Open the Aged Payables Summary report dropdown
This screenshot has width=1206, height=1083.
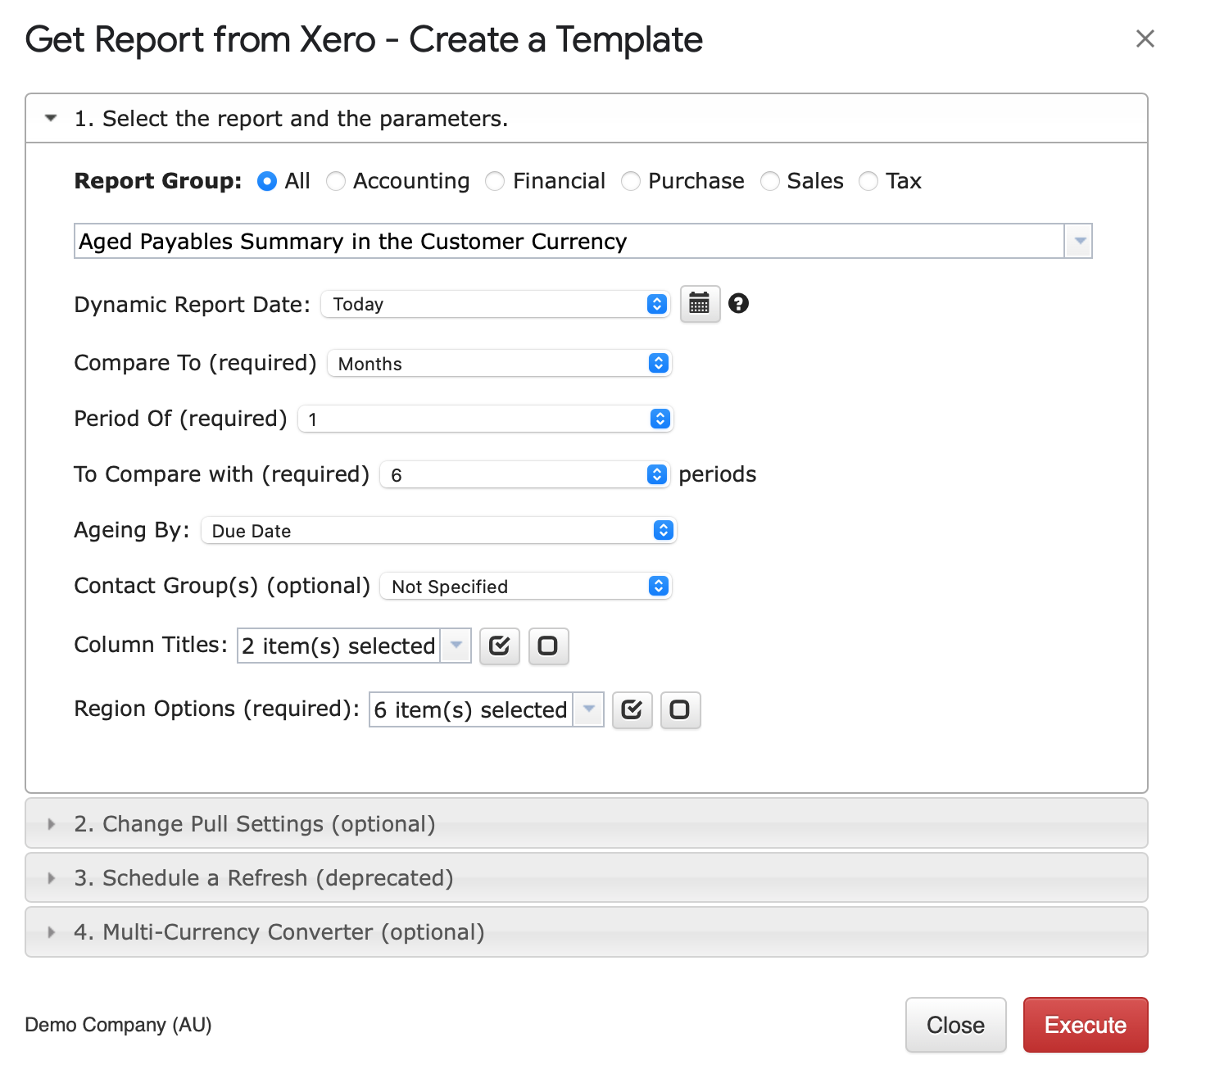583,241
